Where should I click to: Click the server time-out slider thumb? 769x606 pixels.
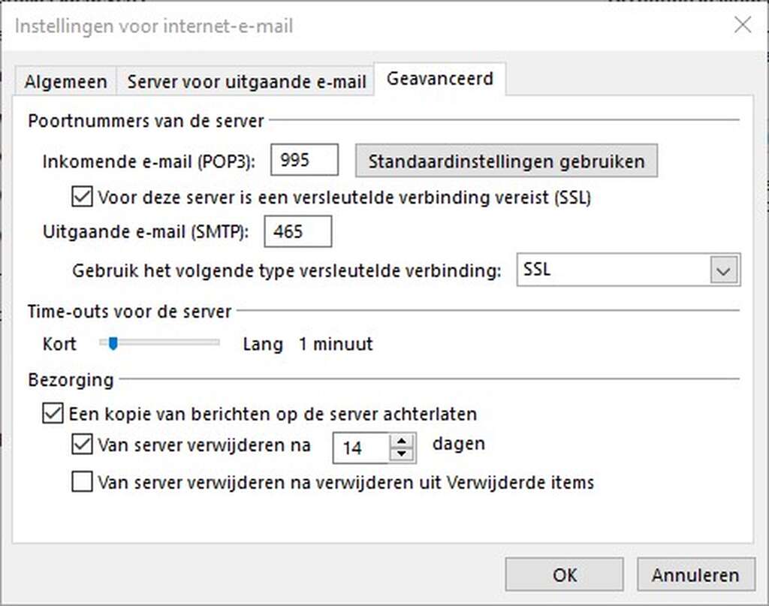(x=113, y=344)
